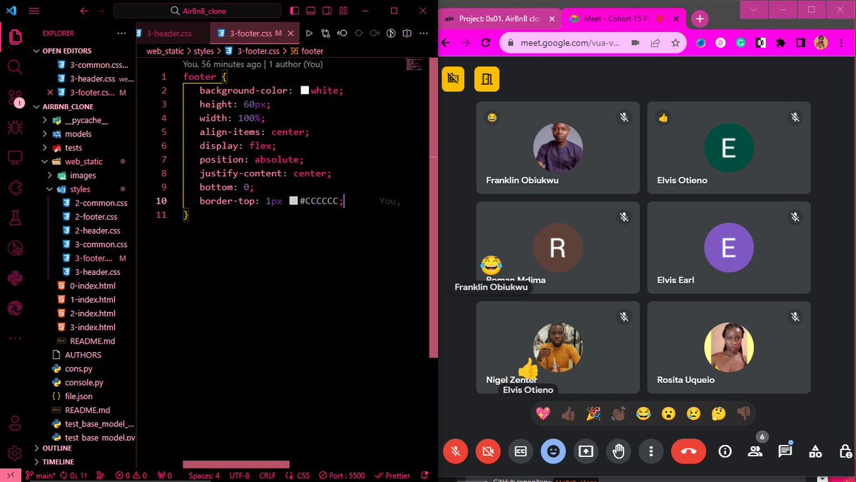Open the Manage gear in VS Code
This screenshot has height=482, width=856.
tap(15, 453)
